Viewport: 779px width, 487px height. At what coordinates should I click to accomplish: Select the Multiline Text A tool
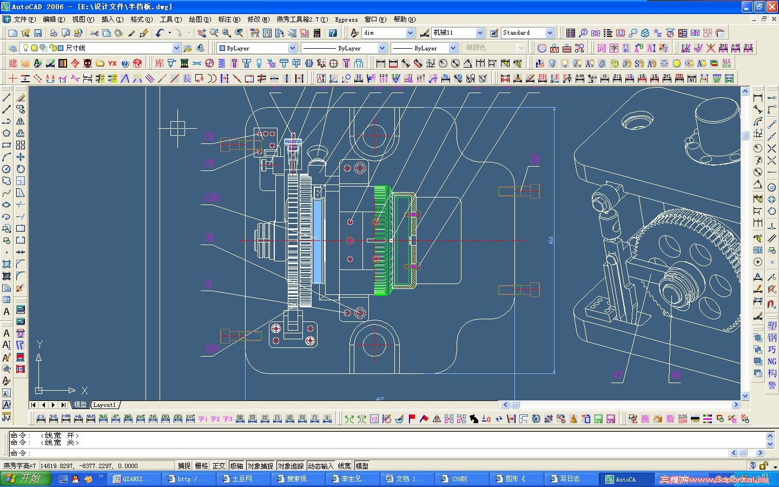[6, 312]
